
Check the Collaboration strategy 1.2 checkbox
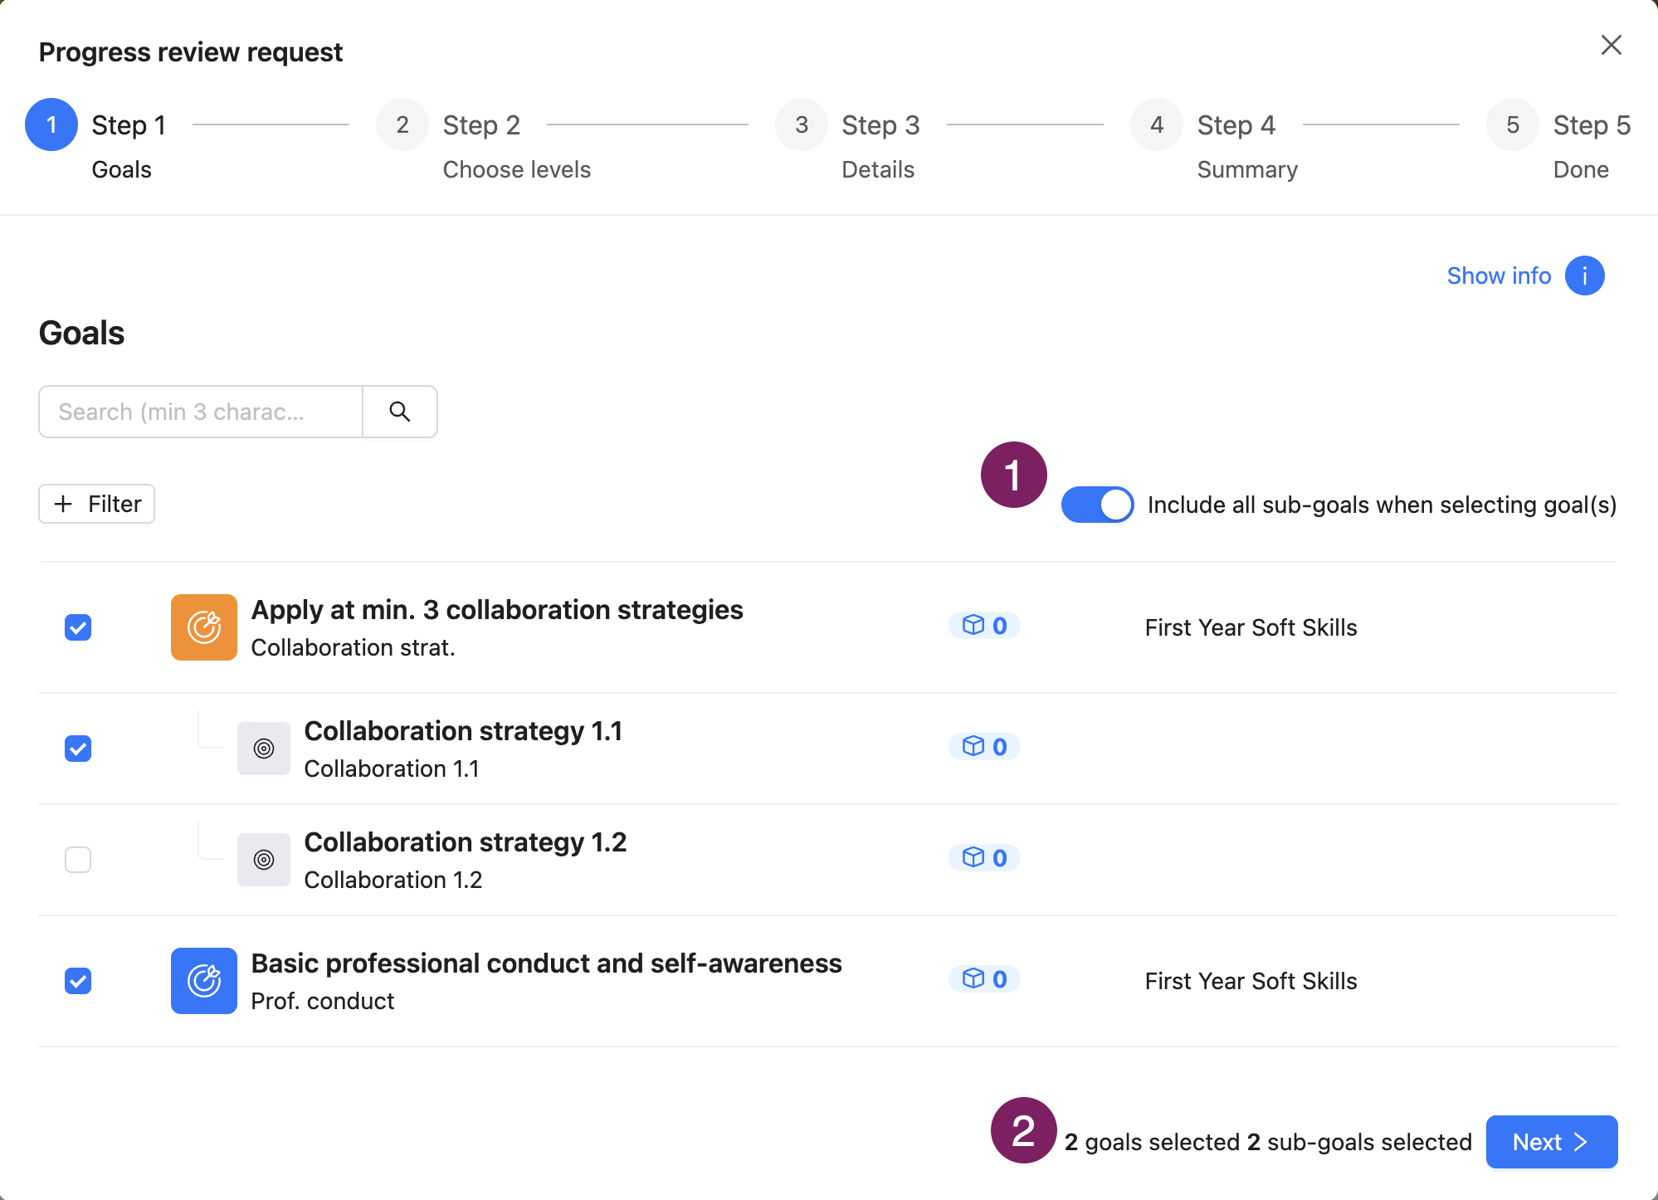tap(78, 860)
